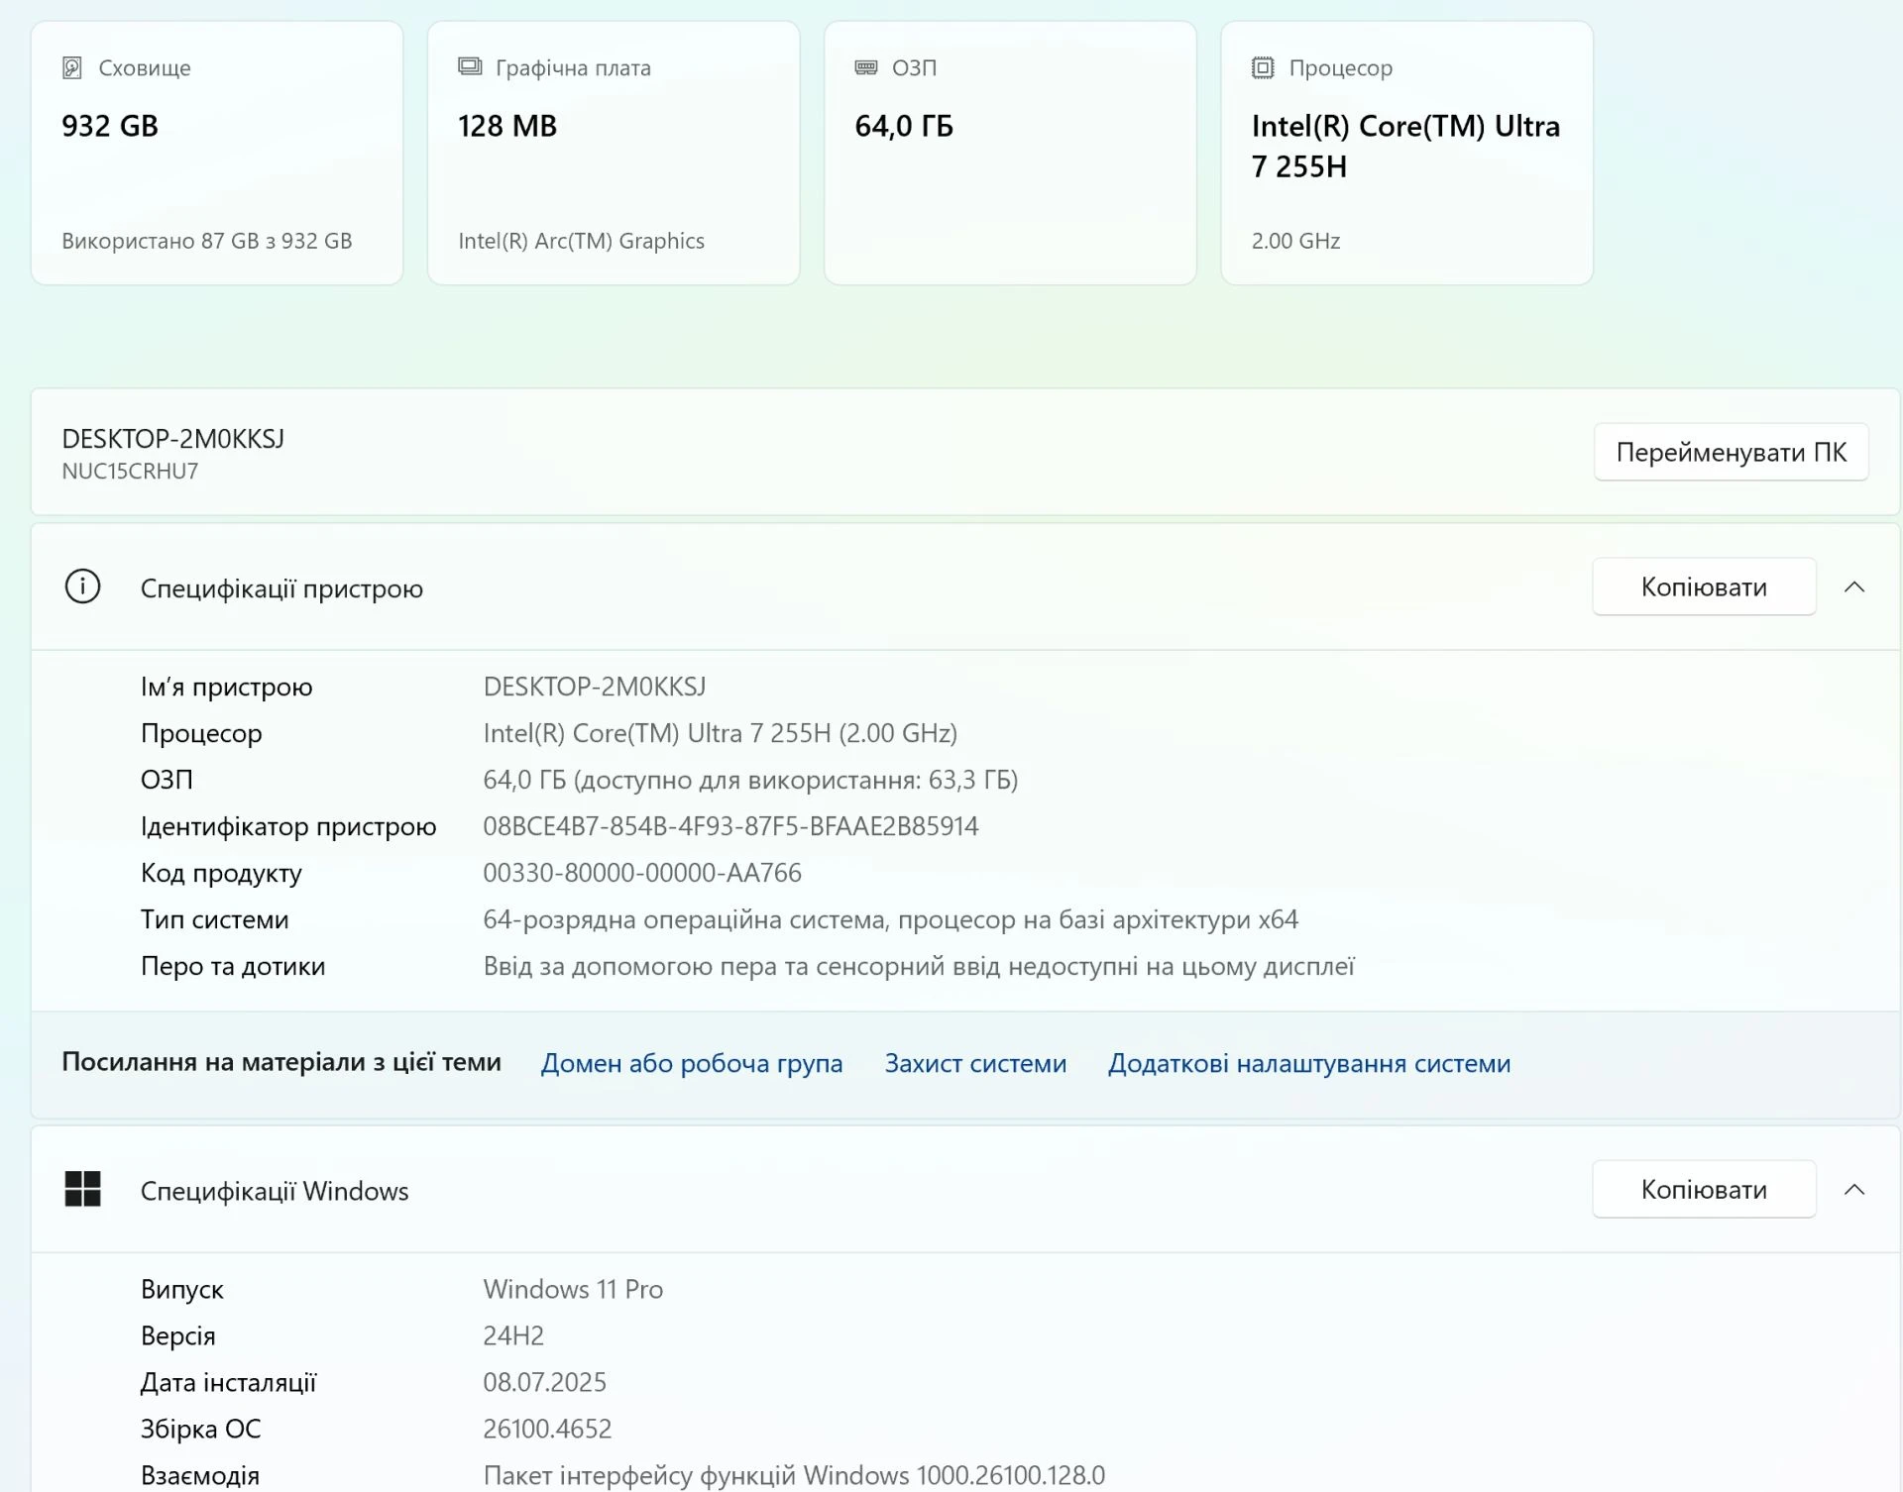Click the Випуск label

pyautogui.click(x=182, y=1289)
